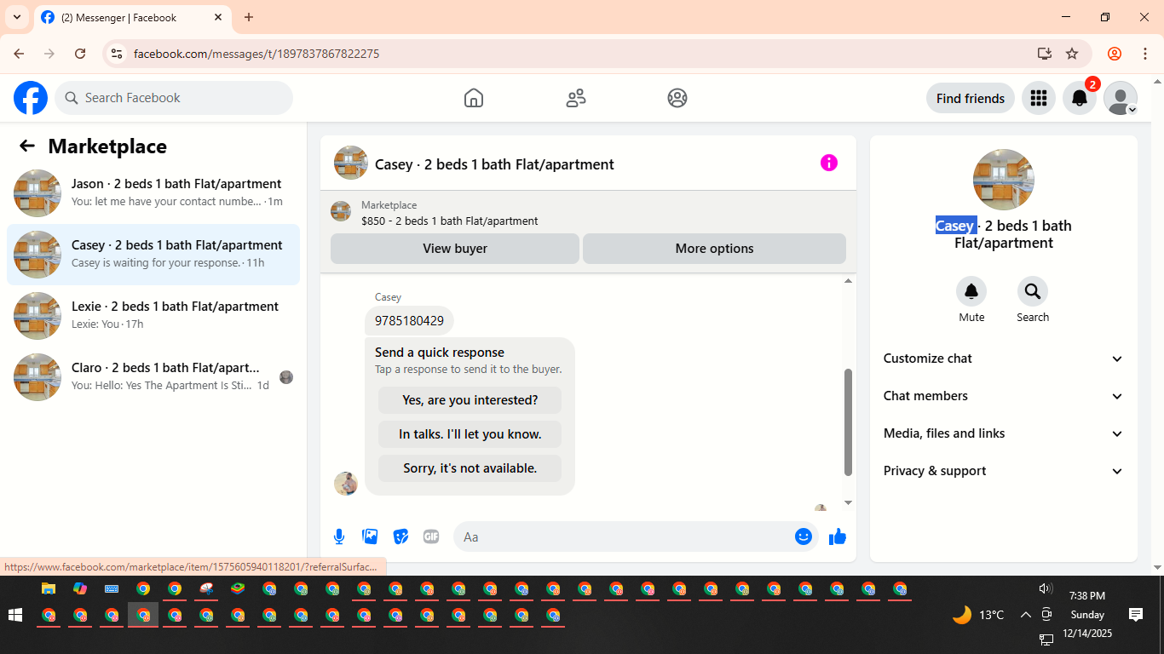Click Casey's phone number message 9785180429
Viewport: 1164px width, 654px height.
click(409, 321)
